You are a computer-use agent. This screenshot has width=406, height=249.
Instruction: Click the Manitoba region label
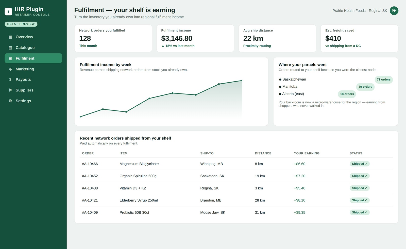tap(288, 87)
